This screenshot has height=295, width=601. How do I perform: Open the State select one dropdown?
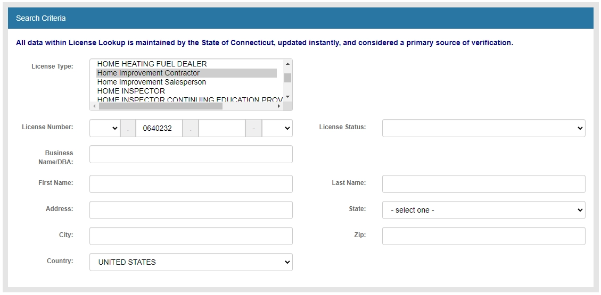click(483, 210)
